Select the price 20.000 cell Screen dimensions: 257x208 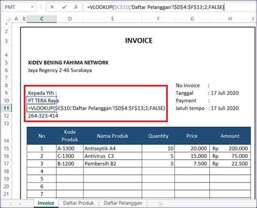[x=192, y=148]
